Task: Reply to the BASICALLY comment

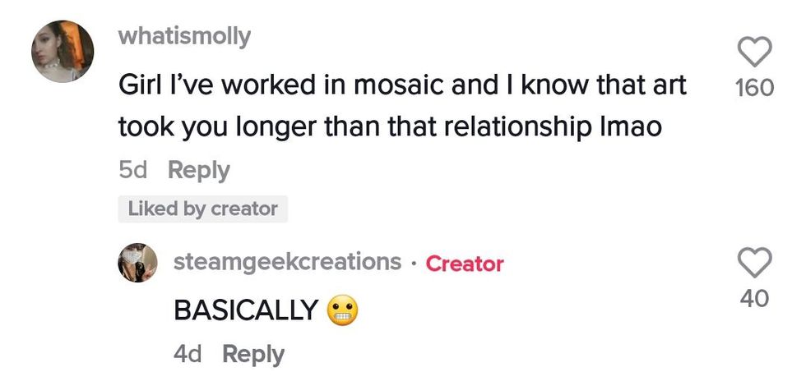Action: click(x=253, y=354)
